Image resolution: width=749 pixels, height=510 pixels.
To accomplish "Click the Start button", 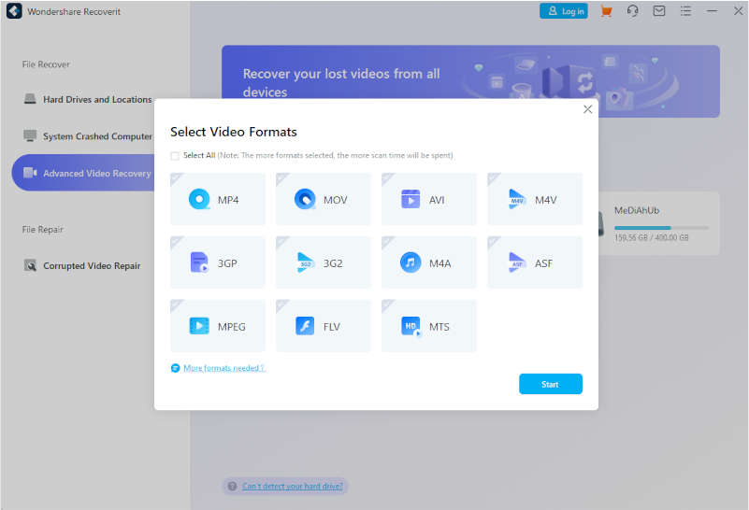I will click(x=550, y=384).
